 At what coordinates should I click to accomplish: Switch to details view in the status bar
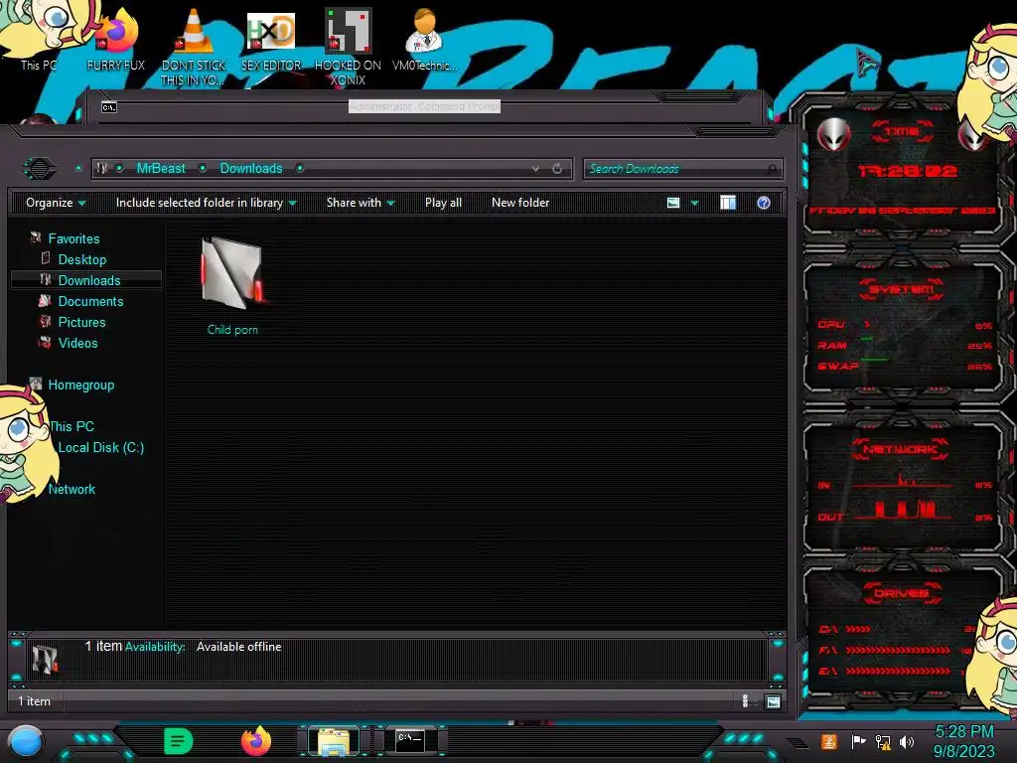coord(745,700)
